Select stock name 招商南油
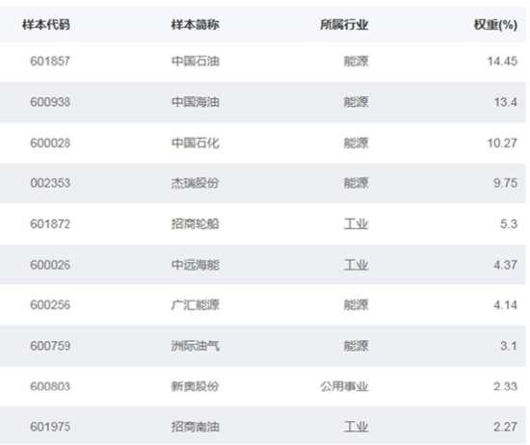Viewport: 530px width, 445px height. pyautogui.click(x=195, y=427)
